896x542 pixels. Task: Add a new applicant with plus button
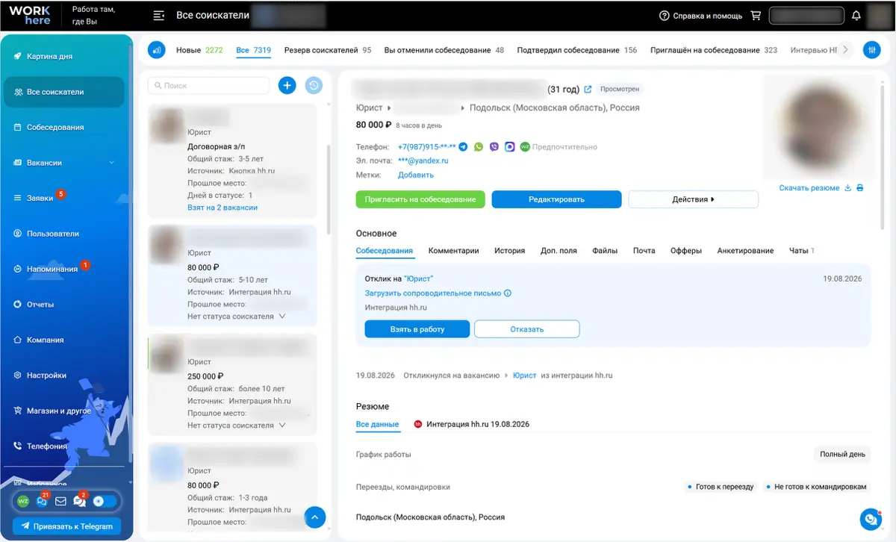(x=287, y=85)
